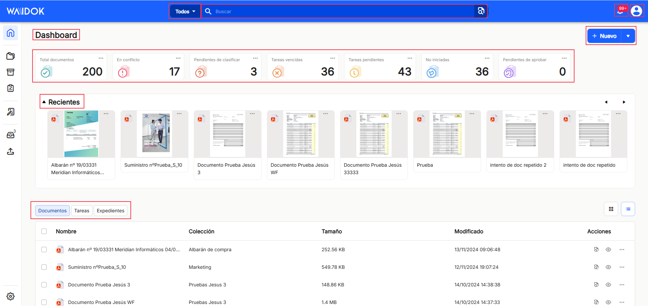Open more actions for Documento Prueba Jesús 3 row
Image resolution: width=648 pixels, height=306 pixels.
(x=622, y=285)
